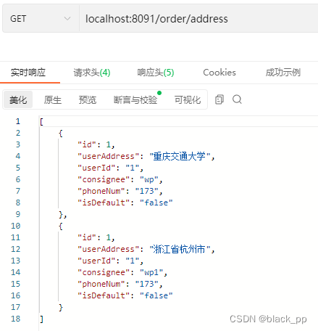Select the 美化 view mode
318x331 pixels.
18,99
